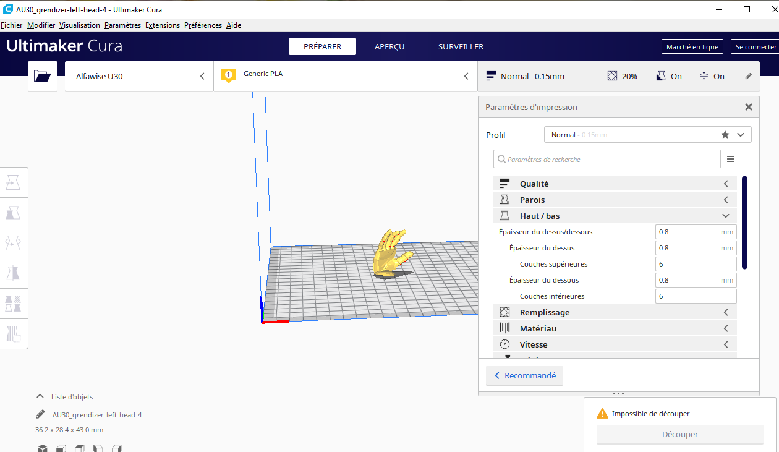This screenshot has width=779, height=452.
Task: Expand the Remplissage settings section
Action: pos(615,312)
